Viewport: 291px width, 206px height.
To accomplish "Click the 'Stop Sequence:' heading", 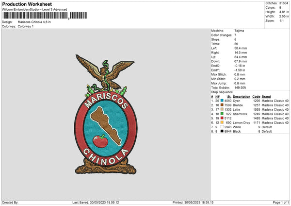I will [x=222, y=92].
